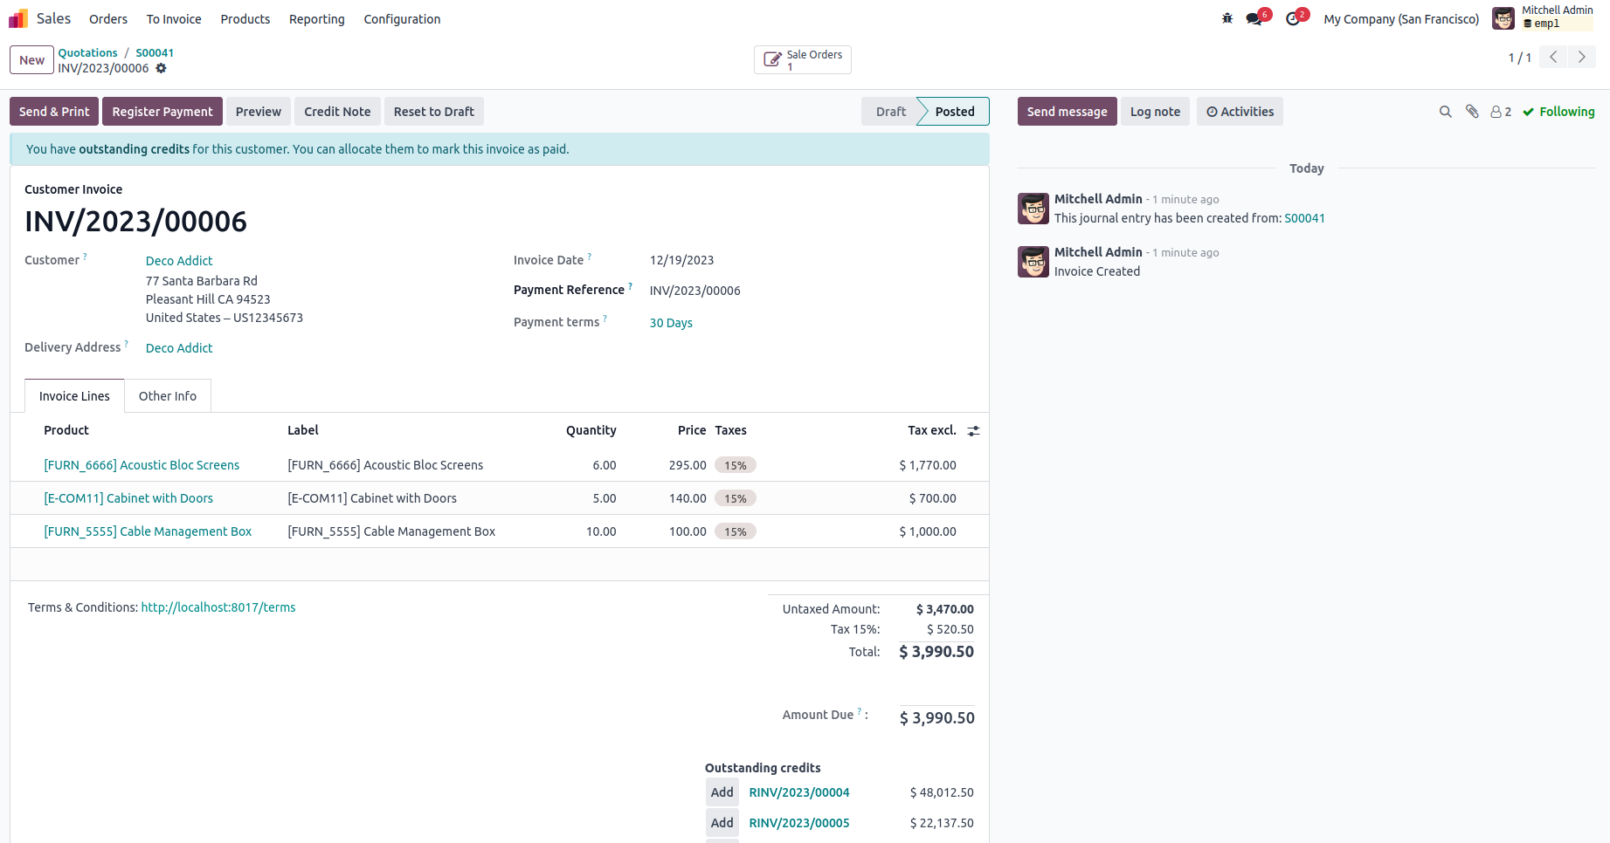Click the debug bug icon

(x=1227, y=18)
